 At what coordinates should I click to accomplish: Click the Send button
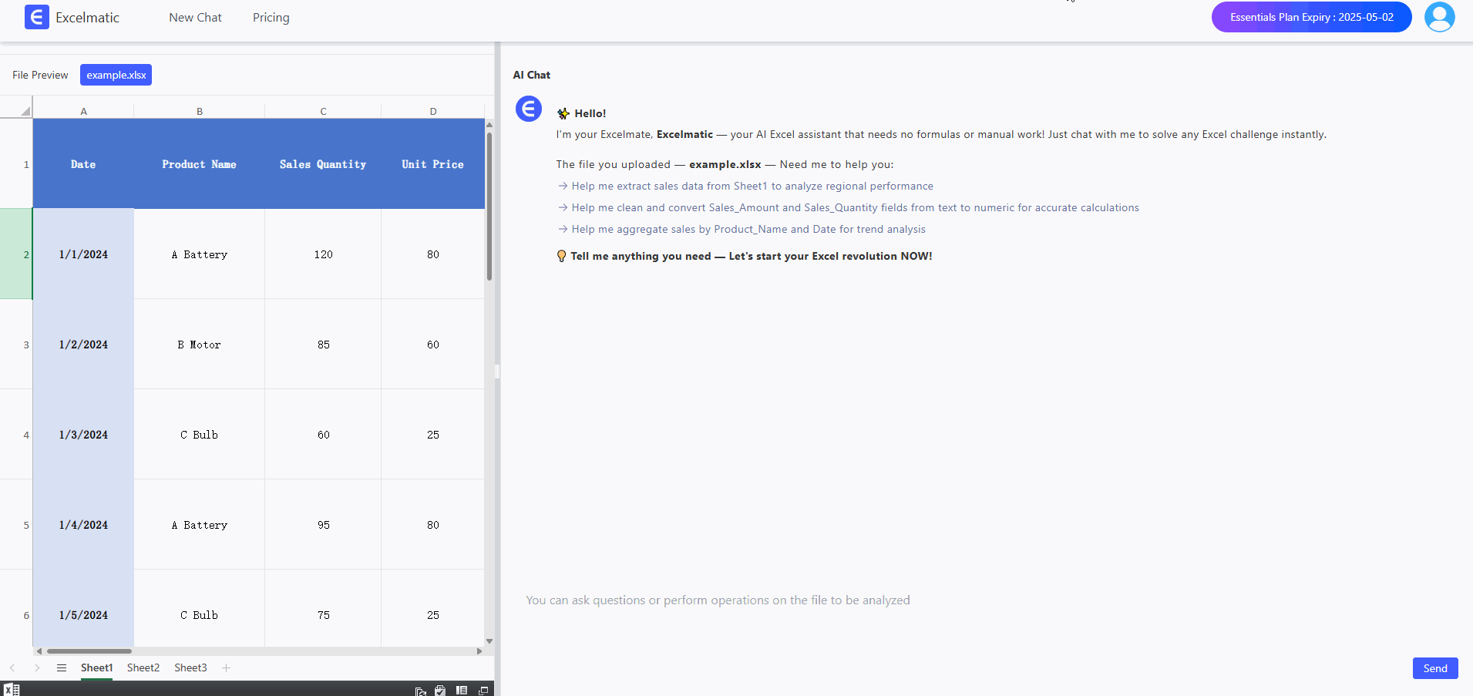click(1434, 668)
